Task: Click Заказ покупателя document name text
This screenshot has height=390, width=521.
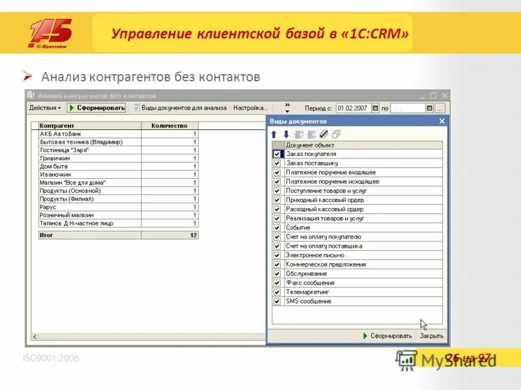Action: (311, 154)
